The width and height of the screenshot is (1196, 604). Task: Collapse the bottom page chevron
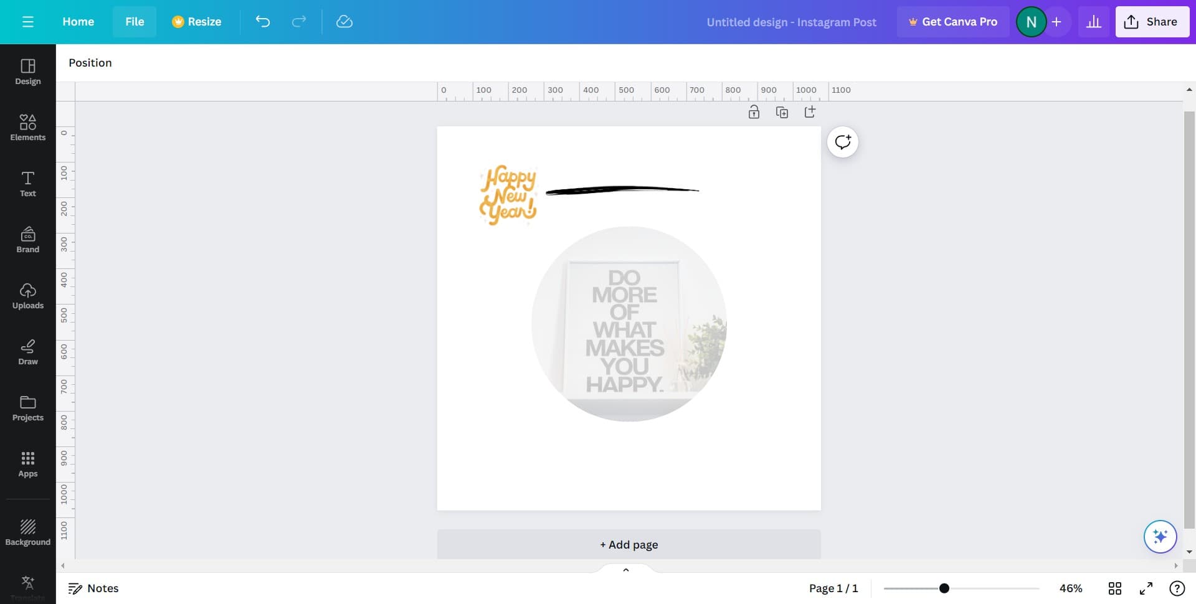[x=626, y=569]
